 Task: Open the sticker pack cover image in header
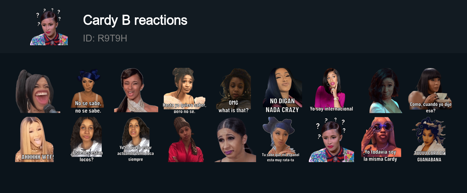[x=49, y=26]
